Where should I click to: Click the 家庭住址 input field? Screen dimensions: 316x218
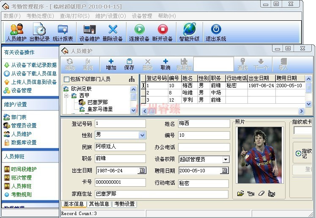tap(161, 194)
